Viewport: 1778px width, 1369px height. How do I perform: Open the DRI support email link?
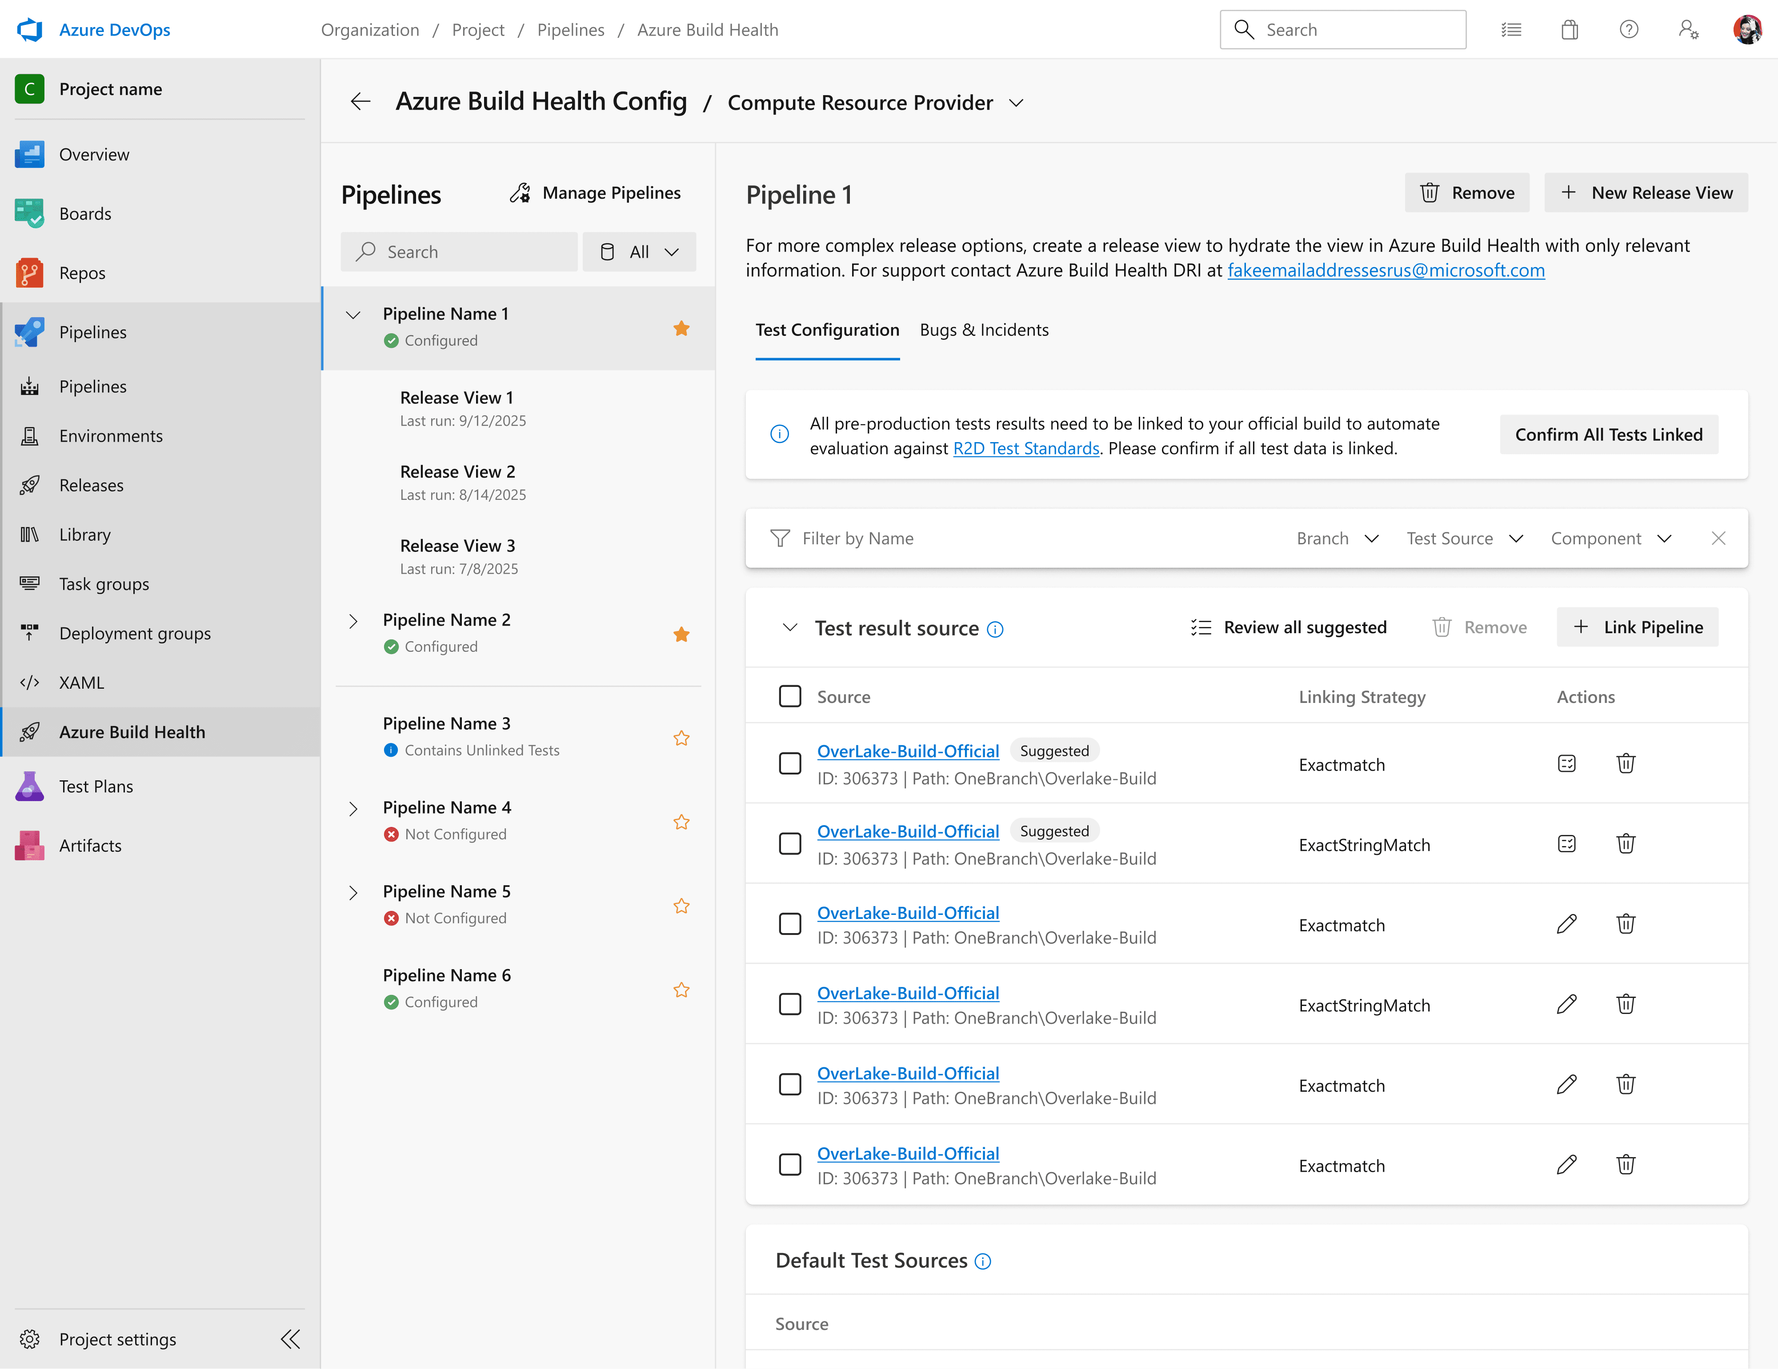(1386, 270)
